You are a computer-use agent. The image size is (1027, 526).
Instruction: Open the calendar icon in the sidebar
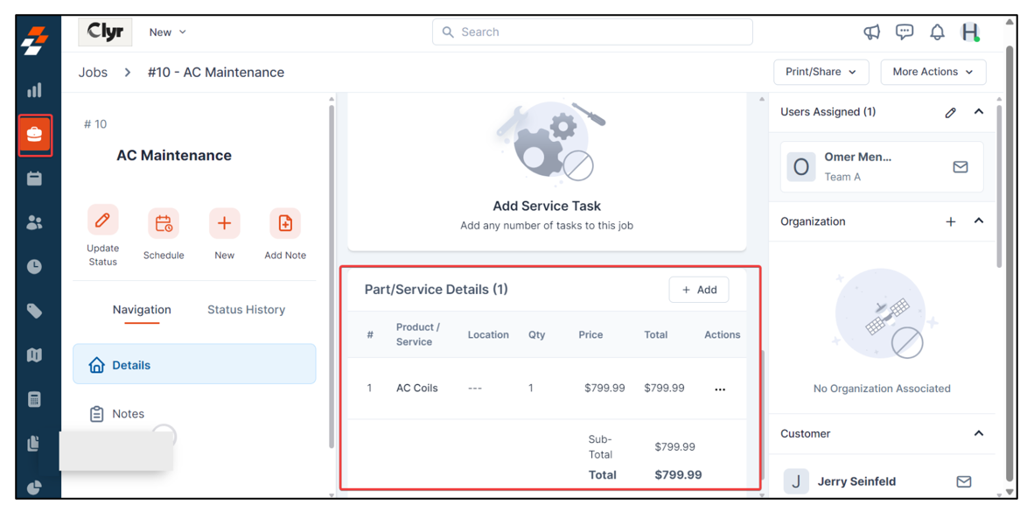[x=35, y=179]
